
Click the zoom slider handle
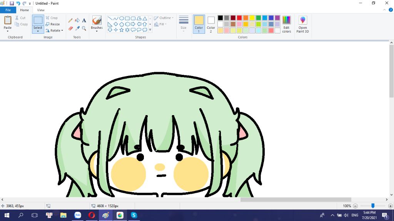(x=373, y=206)
